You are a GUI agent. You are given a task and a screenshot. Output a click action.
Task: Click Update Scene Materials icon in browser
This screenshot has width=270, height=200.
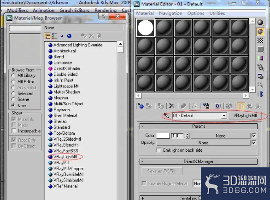click(x=84, y=36)
